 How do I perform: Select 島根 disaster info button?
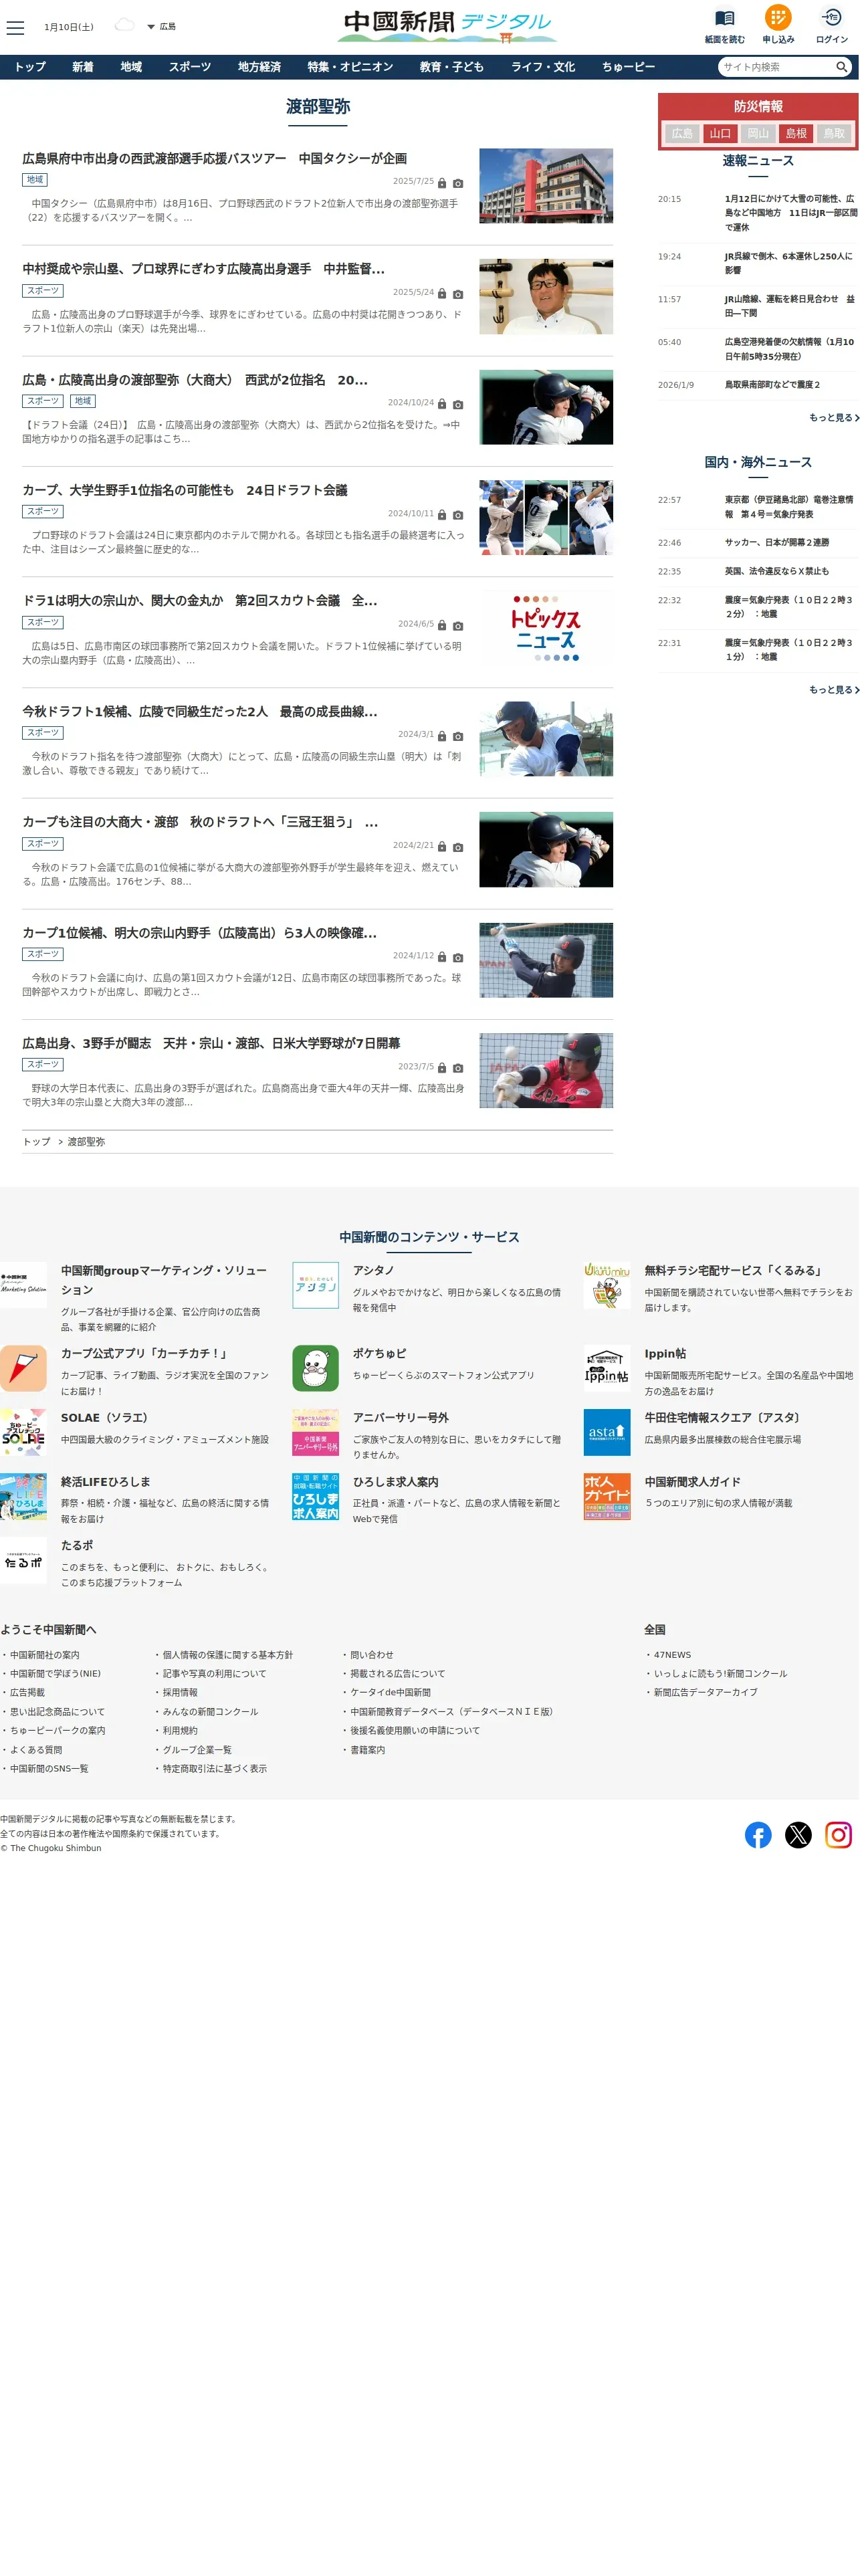[796, 133]
